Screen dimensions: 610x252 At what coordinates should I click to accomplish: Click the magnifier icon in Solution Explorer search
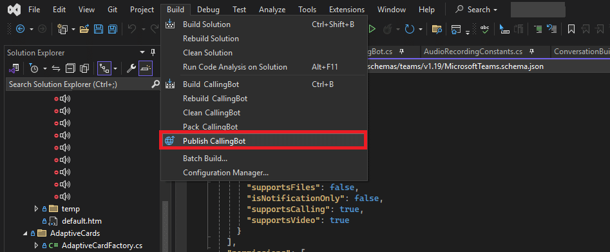155,84
